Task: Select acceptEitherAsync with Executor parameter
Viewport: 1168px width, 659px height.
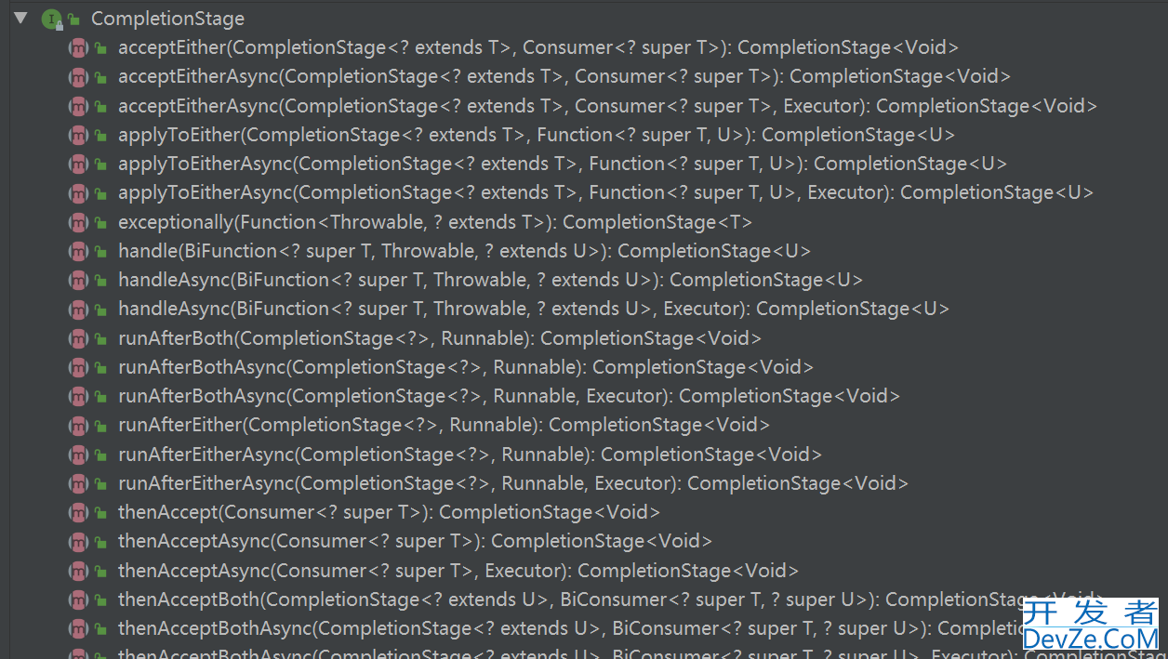Action: (607, 106)
